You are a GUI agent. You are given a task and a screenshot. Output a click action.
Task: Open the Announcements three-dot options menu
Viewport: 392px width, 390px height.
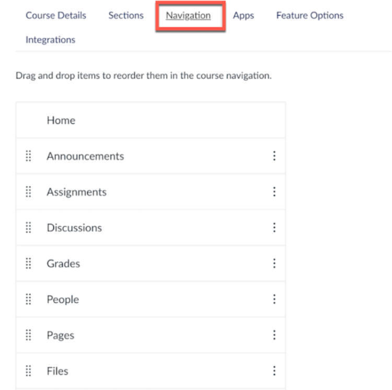click(x=274, y=156)
